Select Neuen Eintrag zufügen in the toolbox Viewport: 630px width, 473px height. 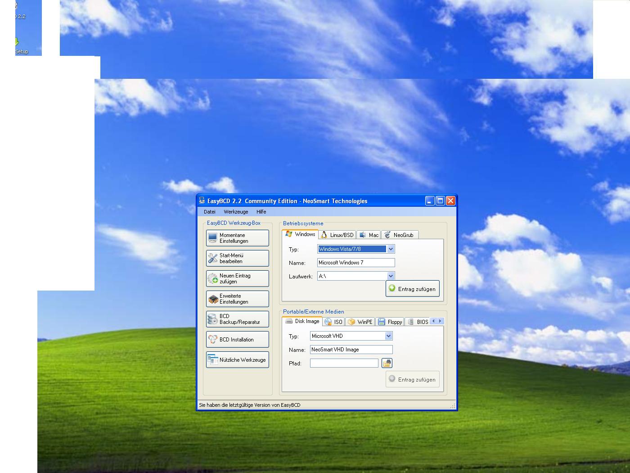(x=238, y=278)
